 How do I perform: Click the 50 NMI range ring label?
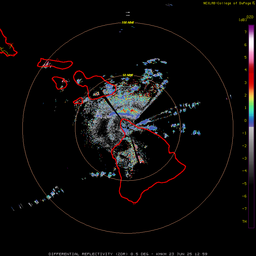(x=128, y=75)
